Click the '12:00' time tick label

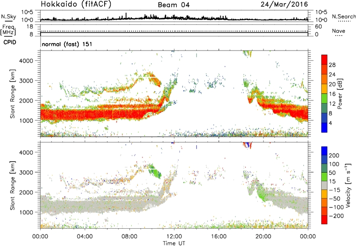click(x=174, y=237)
